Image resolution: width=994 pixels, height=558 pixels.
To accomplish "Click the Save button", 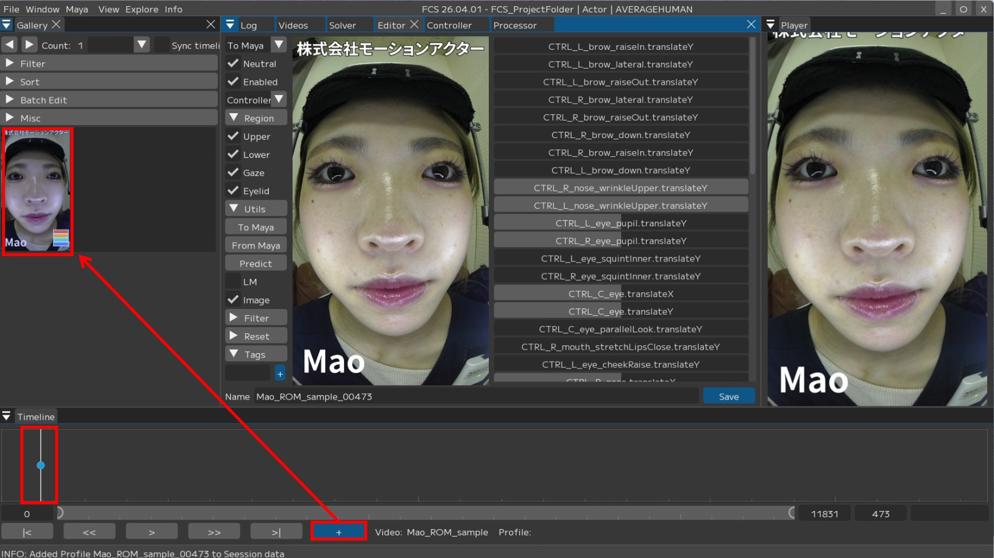I will (x=729, y=396).
